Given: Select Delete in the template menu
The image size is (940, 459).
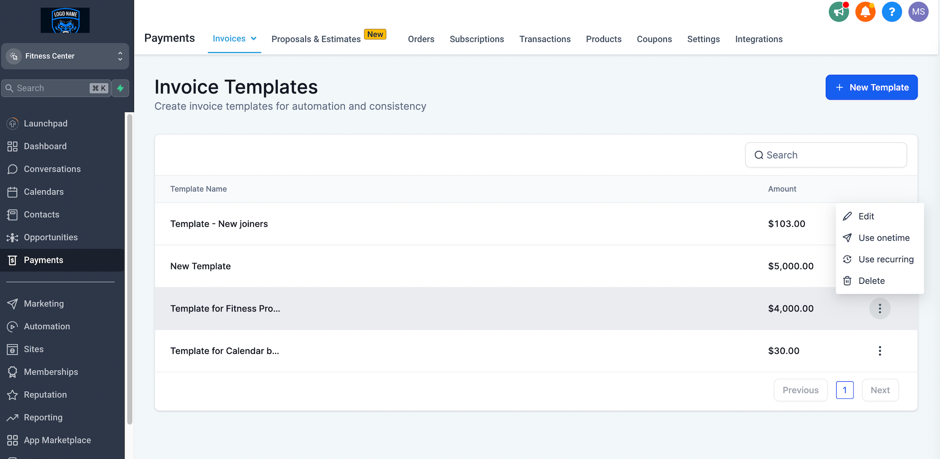Looking at the screenshot, I should 871,281.
